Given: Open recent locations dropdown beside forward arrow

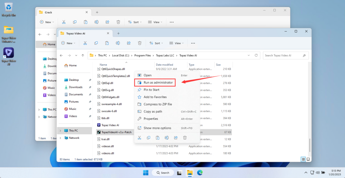Looking at the screenshot, I should (x=76, y=55).
